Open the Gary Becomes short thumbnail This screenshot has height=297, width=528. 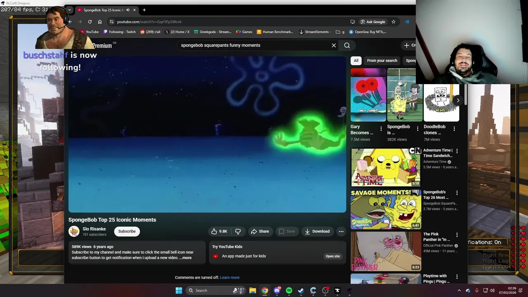click(x=368, y=95)
